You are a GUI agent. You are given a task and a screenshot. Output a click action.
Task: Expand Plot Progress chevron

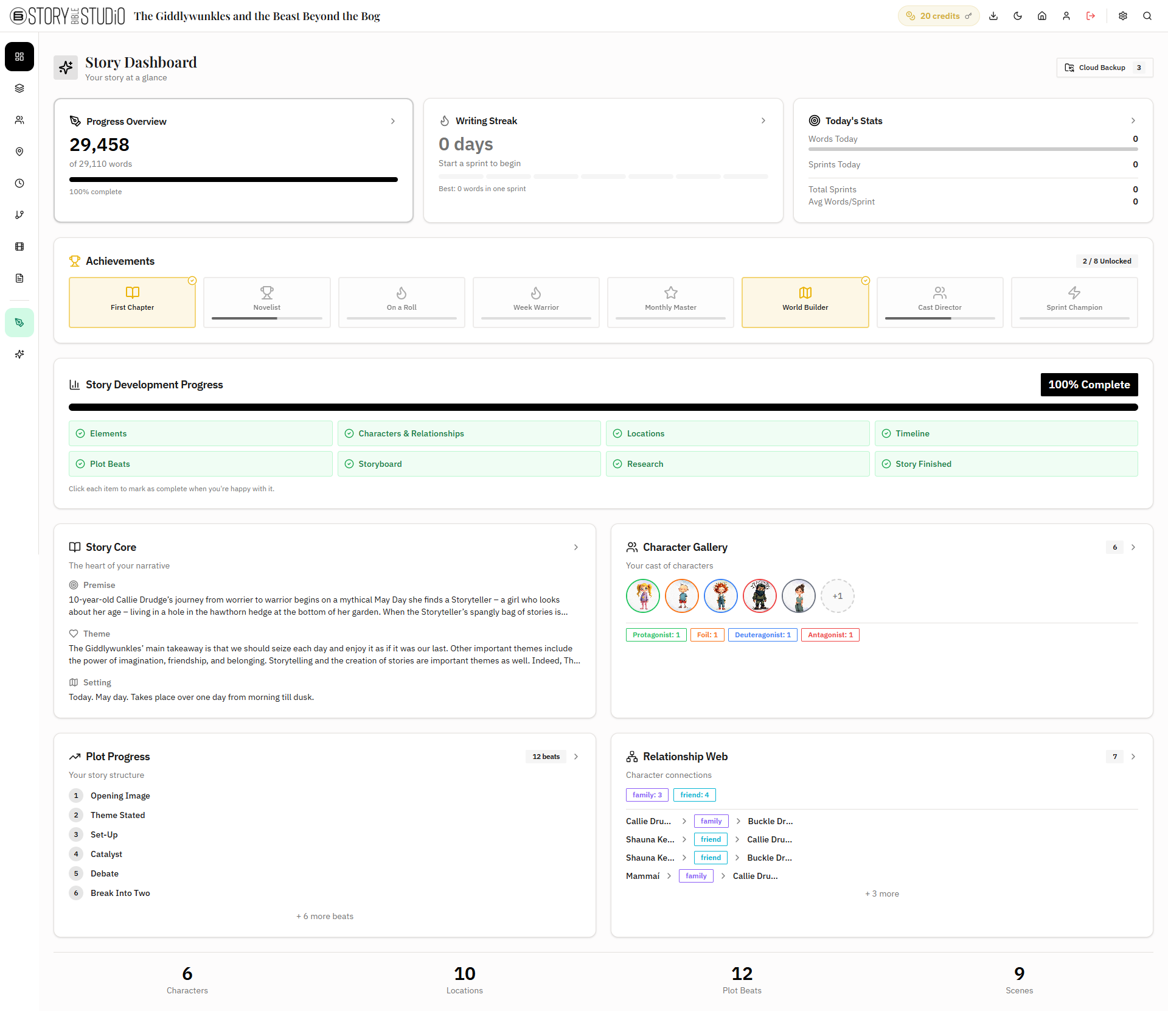click(576, 757)
